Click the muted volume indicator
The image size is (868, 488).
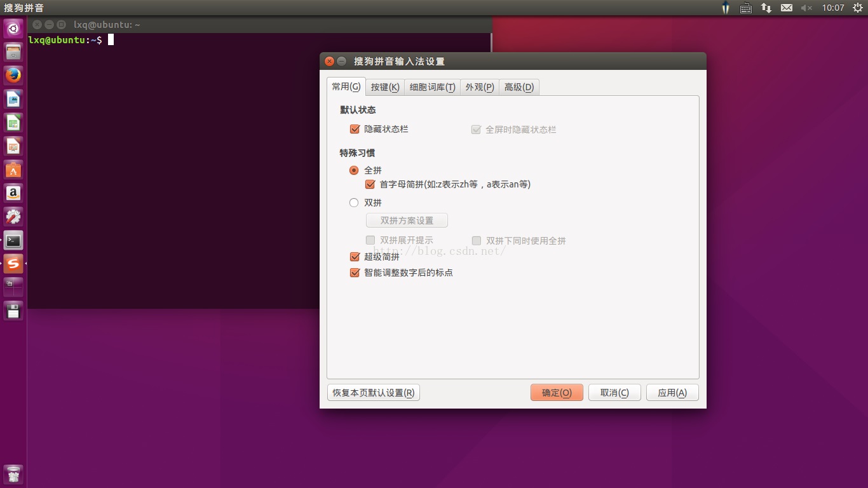click(806, 8)
